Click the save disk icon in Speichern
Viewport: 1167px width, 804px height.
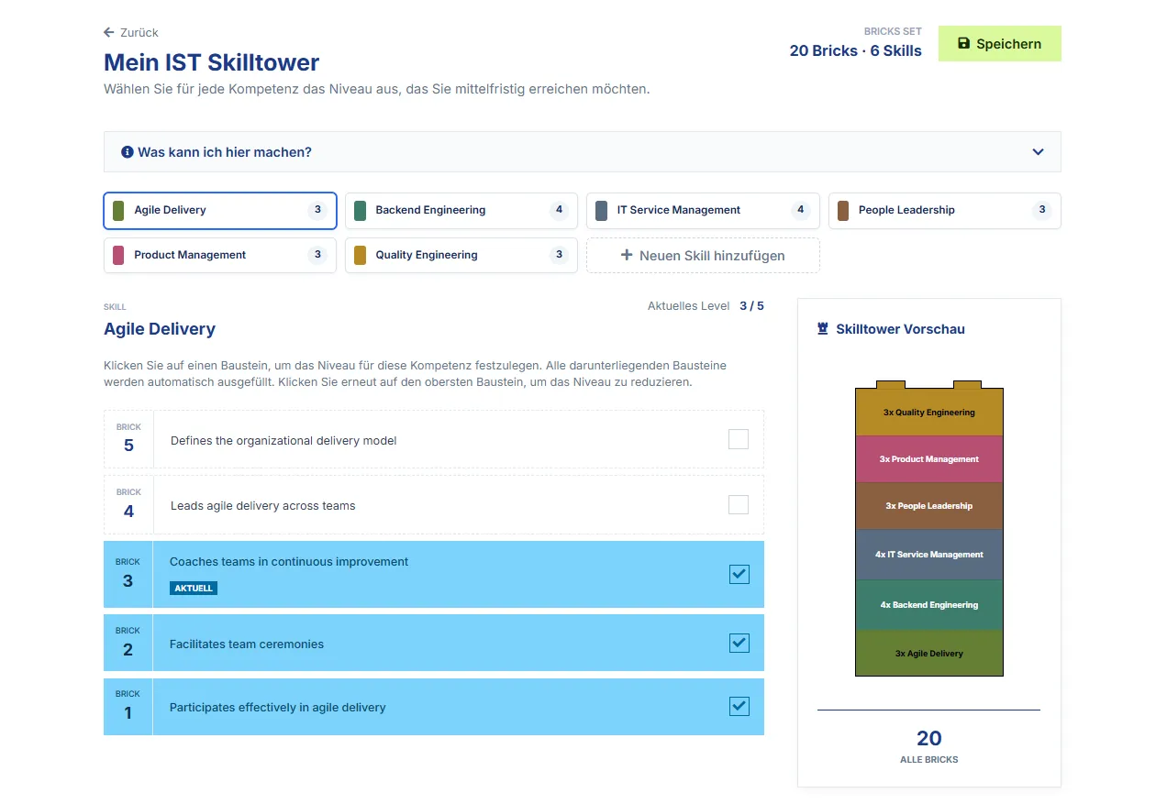(x=963, y=43)
